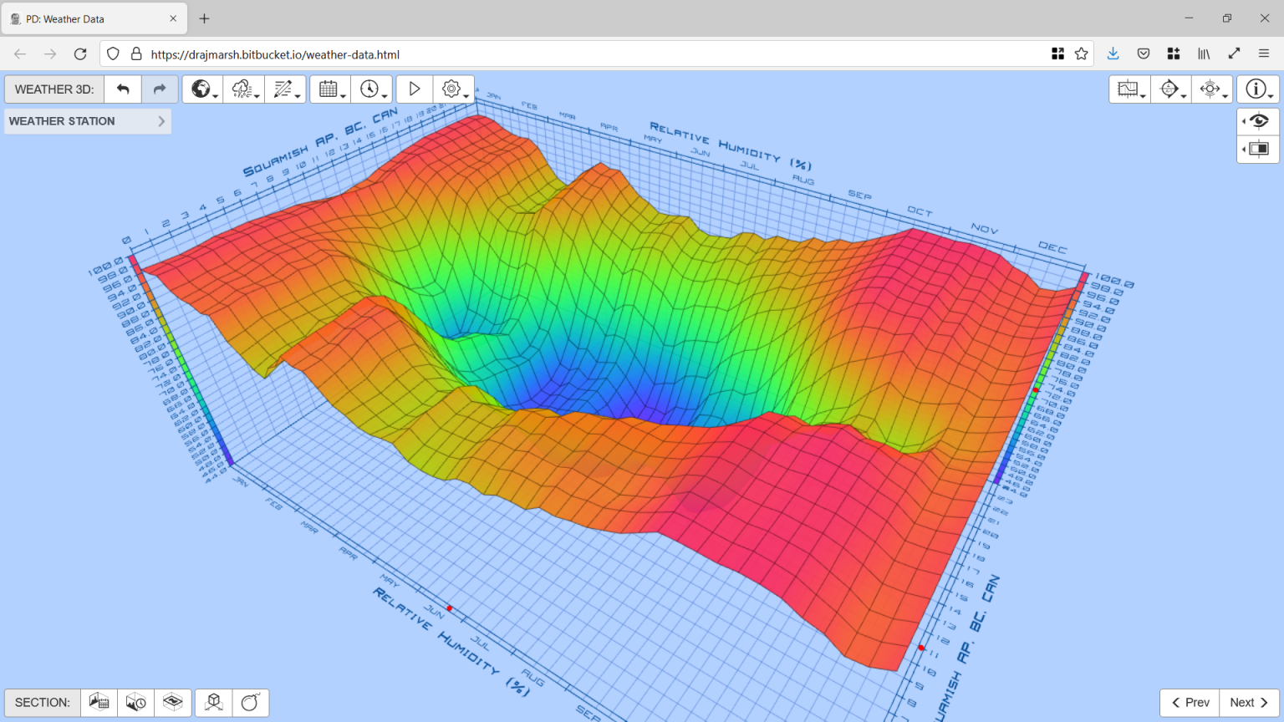Bookmark this page with the star icon
The image size is (1284, 722).
(x=1081, y=54)
